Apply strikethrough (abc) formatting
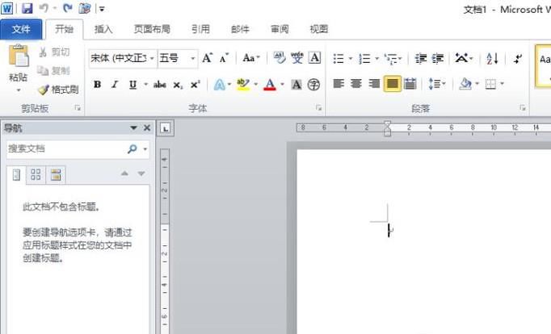The width and height of the screenshot is (551, 334). [160, 85]
